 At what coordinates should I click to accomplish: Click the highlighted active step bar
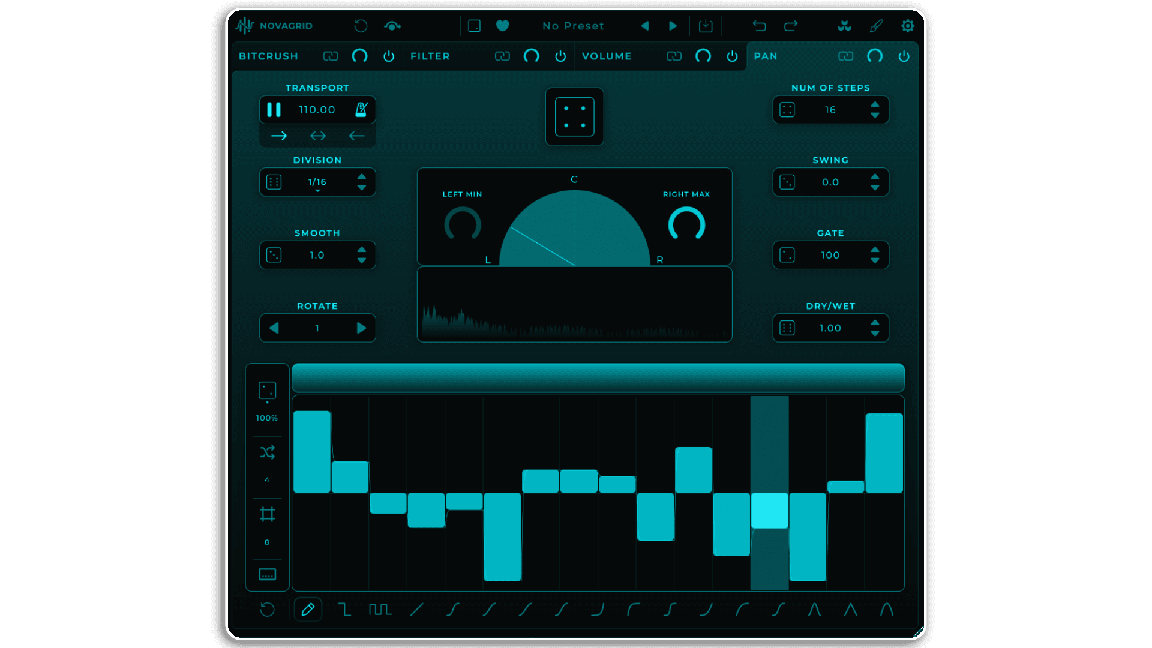769,511
